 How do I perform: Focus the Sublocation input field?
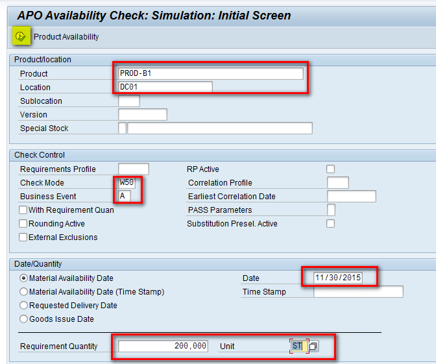coord(129,101)
